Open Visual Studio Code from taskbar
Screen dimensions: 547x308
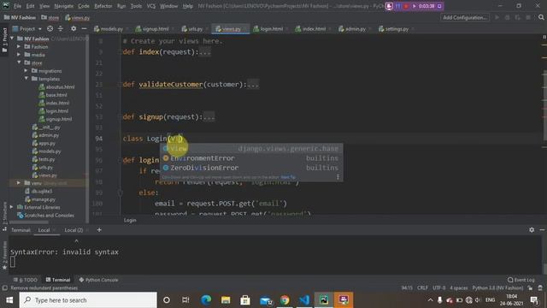(x=304, y=300)
